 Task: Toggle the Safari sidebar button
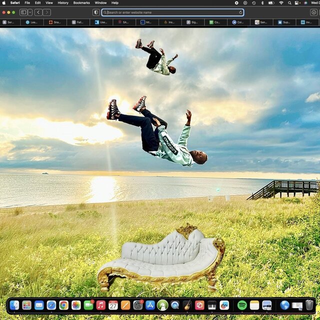tap(23, 12)
